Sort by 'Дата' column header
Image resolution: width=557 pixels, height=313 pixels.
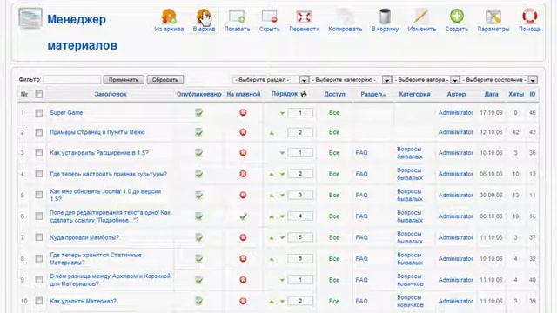click(x=491, y=94)
